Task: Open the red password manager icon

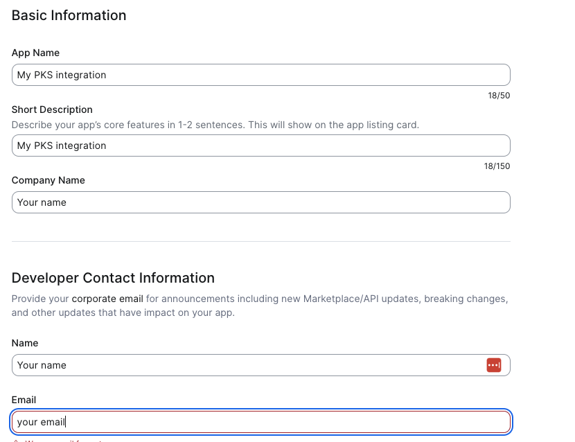Action: coord(493,365)
